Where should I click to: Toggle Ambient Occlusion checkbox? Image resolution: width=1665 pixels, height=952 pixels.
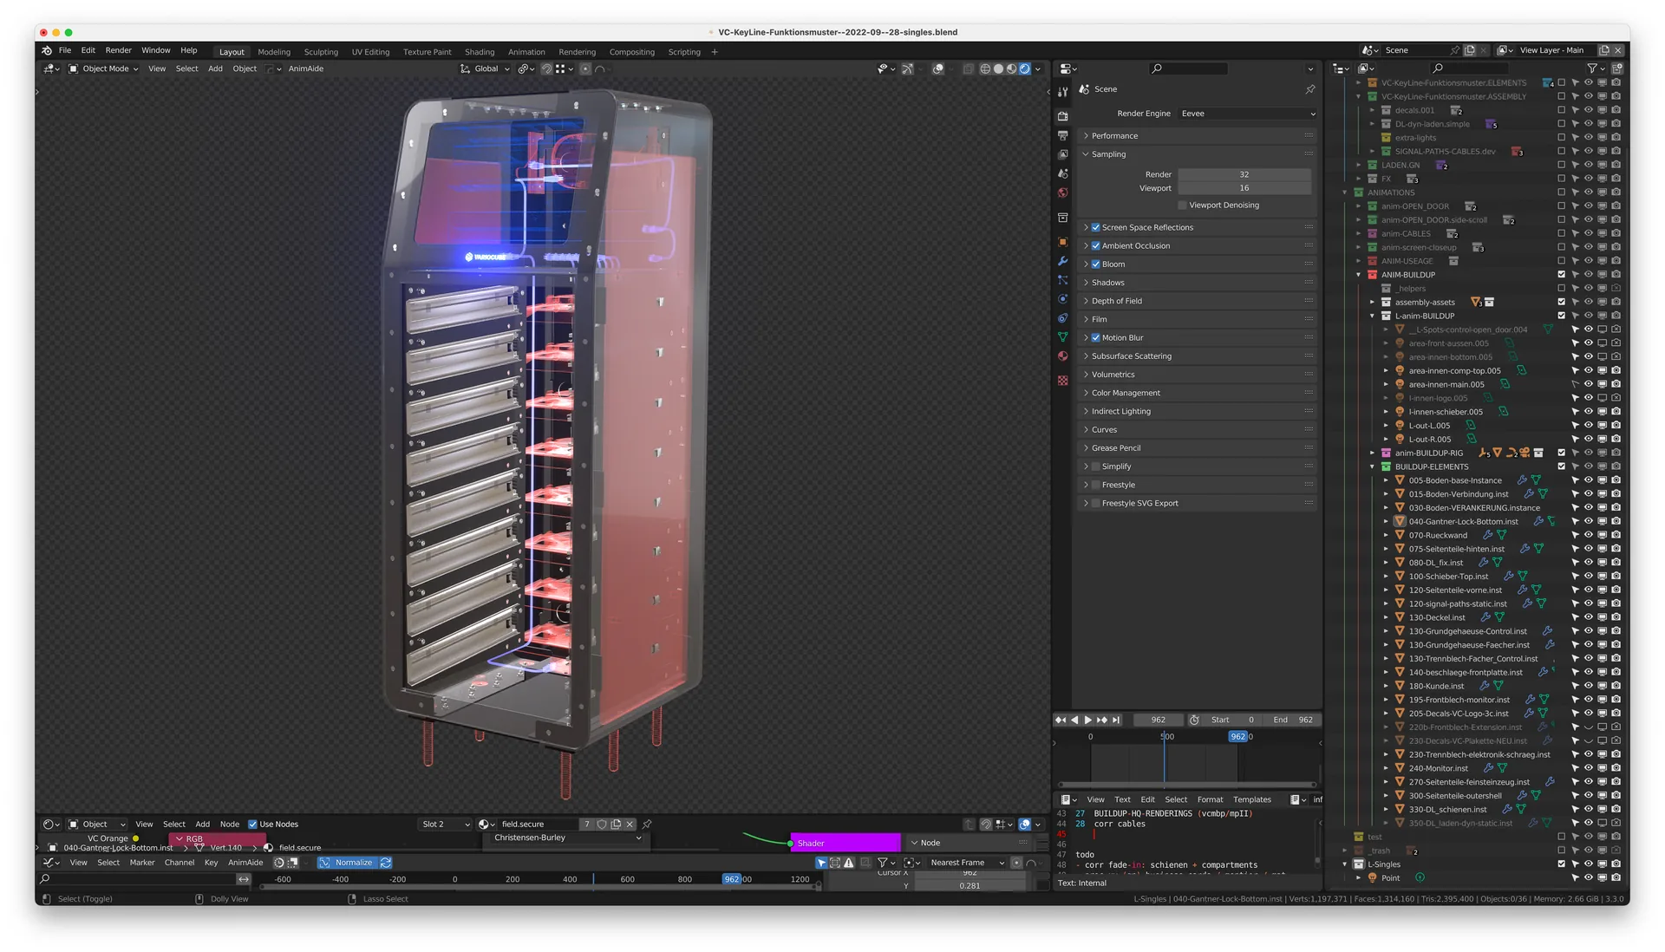pos(1095,246)
